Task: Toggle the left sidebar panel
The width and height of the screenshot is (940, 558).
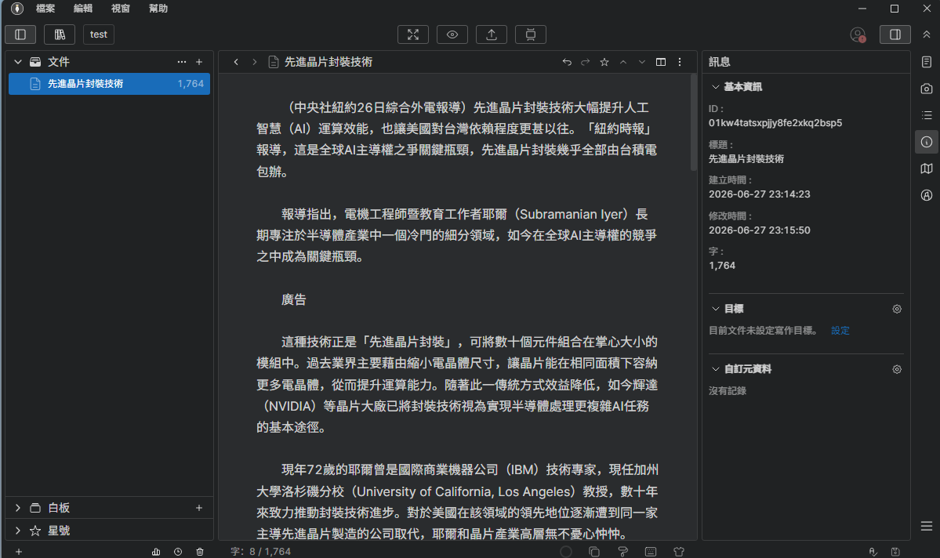Action: tap(20, 34)
